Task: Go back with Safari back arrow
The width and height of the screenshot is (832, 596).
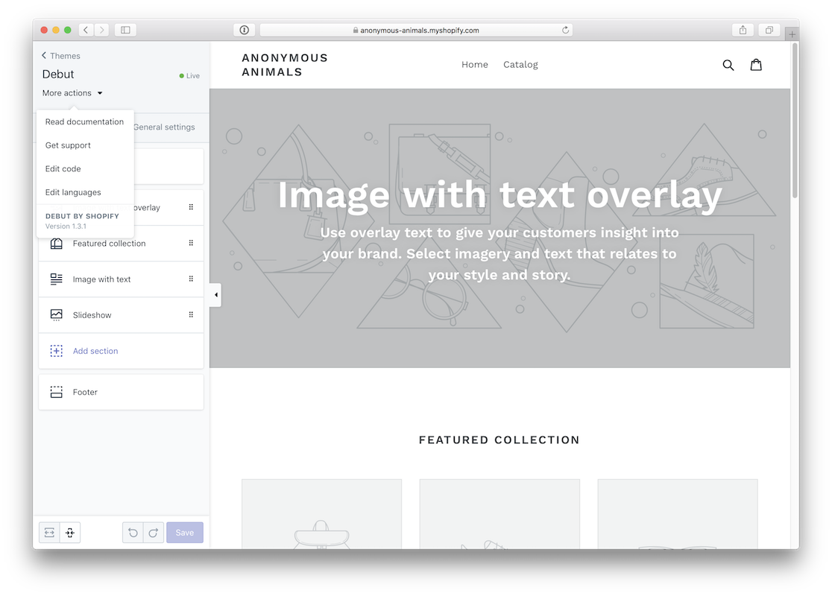Action: [86, 30]
